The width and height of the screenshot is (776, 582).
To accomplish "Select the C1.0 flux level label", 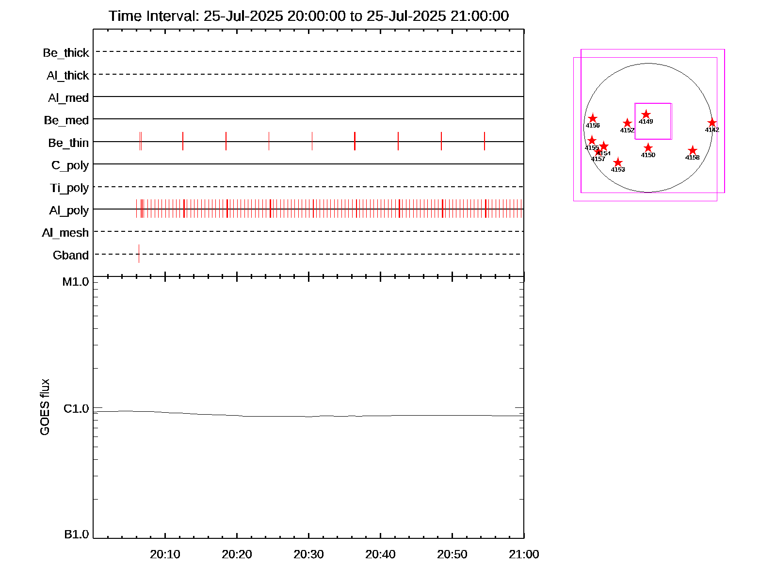I will pyautogui.click(x=76, y=409).
